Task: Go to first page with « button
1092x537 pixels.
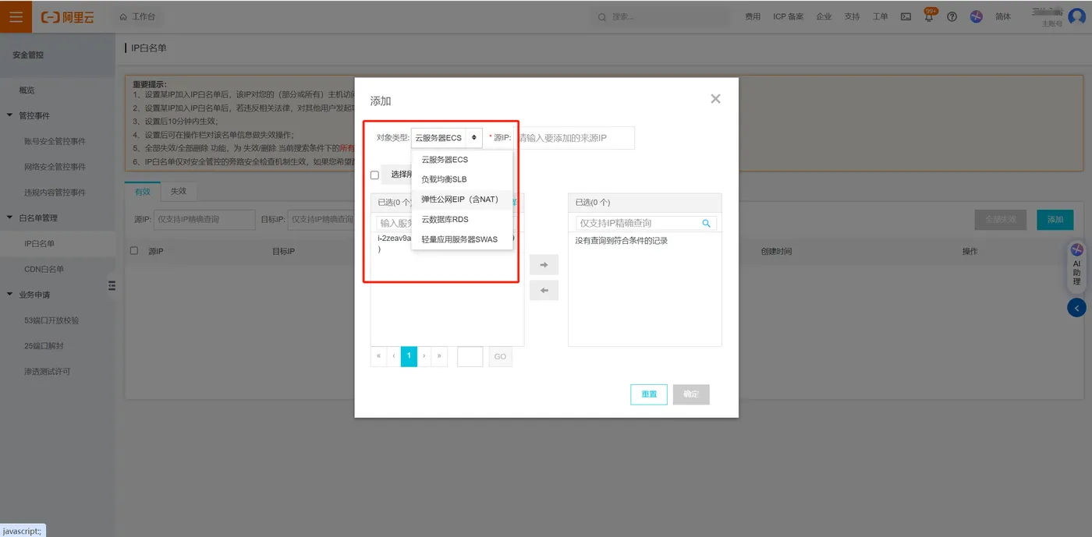Action: click(x=378, y=356)
